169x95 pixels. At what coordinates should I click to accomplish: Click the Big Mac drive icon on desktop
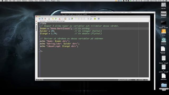163,5
